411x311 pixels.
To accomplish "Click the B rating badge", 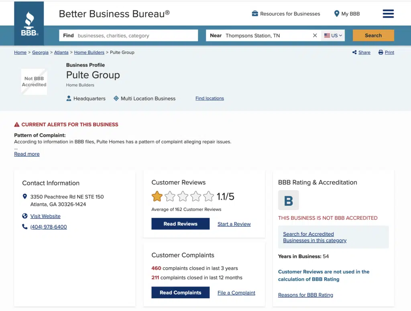I will coord(288,200).
